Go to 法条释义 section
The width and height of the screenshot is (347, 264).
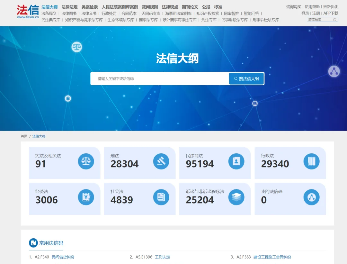[49, 14]
